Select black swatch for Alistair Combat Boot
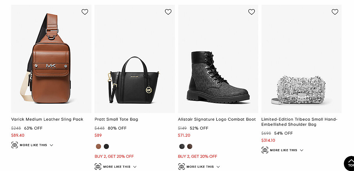Image resolution: width=354 pixels, height=171 pixels. pos(182,146)
